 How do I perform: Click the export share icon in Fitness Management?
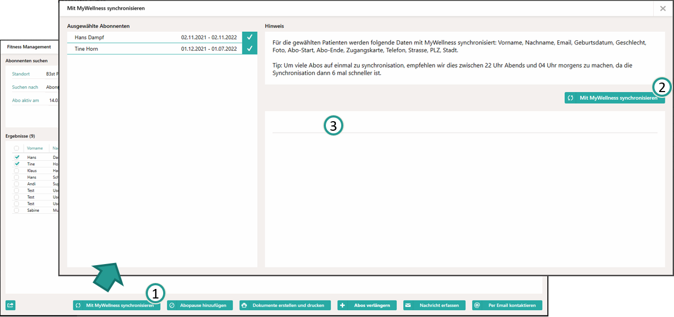(x=11, y=305)
